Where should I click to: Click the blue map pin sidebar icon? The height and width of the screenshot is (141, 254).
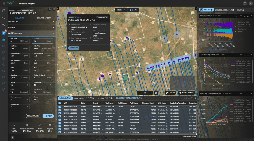[x=4, y=33]
